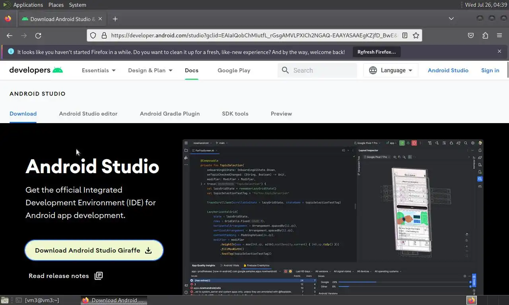Viewport: 509px width, 305px height.
Task: Toggle reader view icon in address bar
Action: [x=405, y=35]
